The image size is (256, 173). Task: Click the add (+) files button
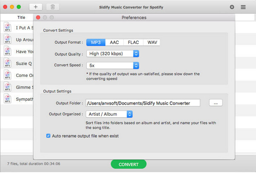[36, 7]
